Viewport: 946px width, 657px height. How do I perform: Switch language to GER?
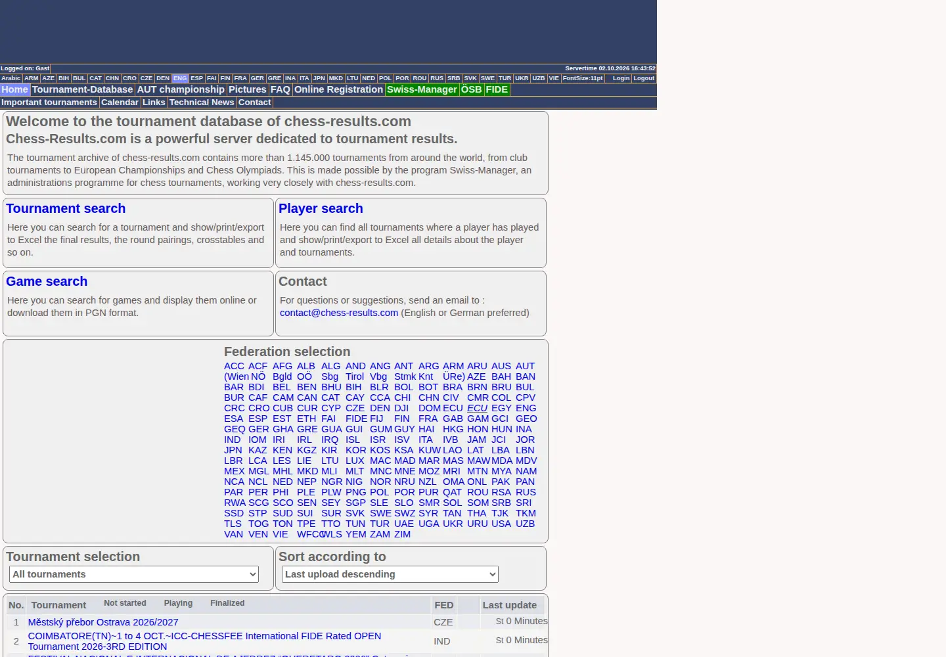coord(258,78)
